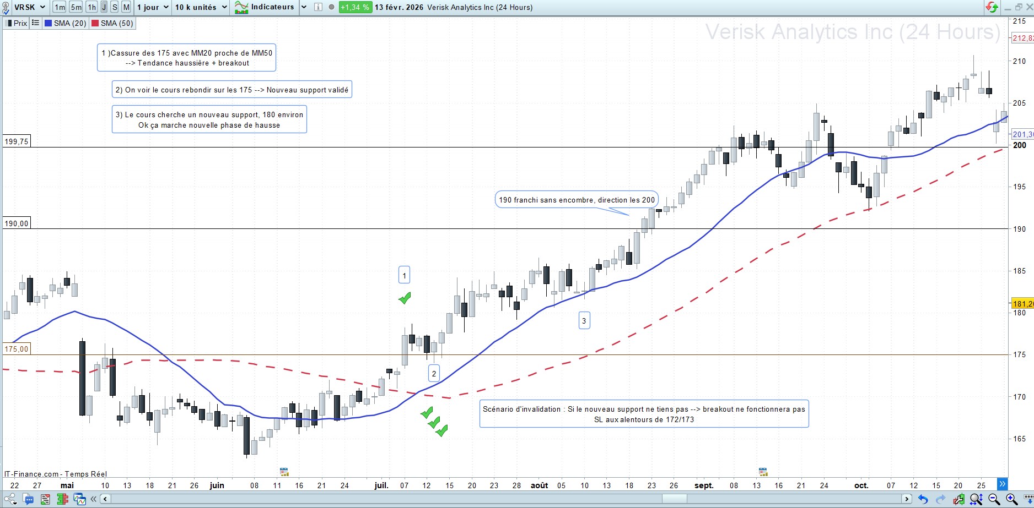Viewport: 1034px width, 508px height.
Task: Open the 1 jour timeframe dropdown
Action: [x=153, y=7]
